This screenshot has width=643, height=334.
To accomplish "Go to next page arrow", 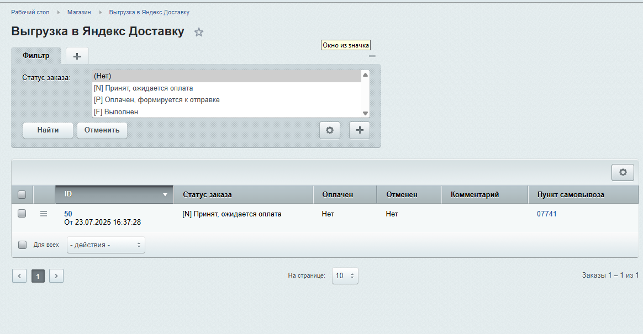I will click(56, 276).
